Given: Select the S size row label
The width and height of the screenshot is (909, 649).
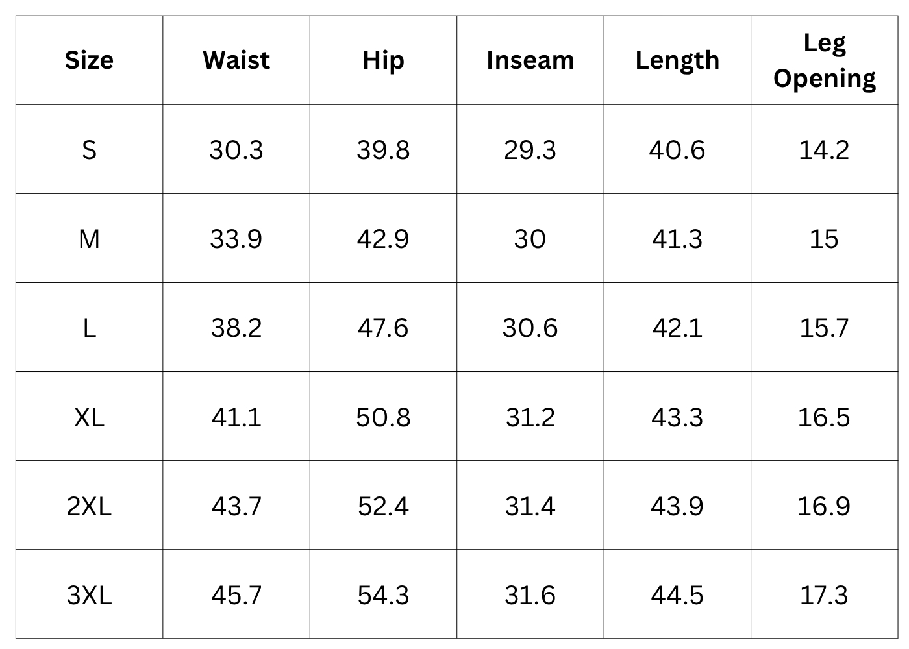Looking at the screenshot, I should [x=89, y=150].
